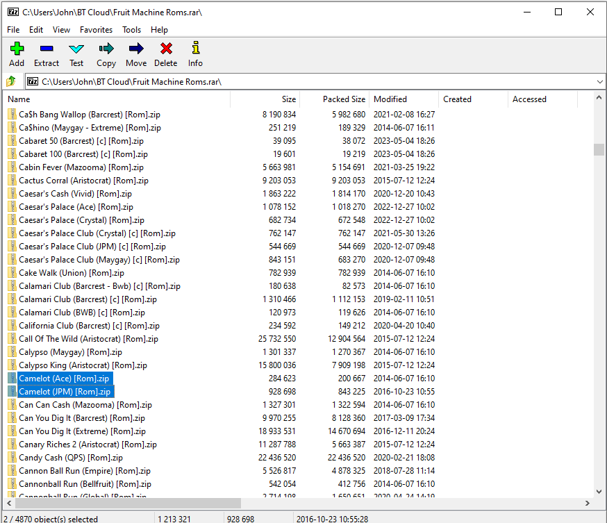Click zip icon for Calypso (Maygay)

(13, 352)
